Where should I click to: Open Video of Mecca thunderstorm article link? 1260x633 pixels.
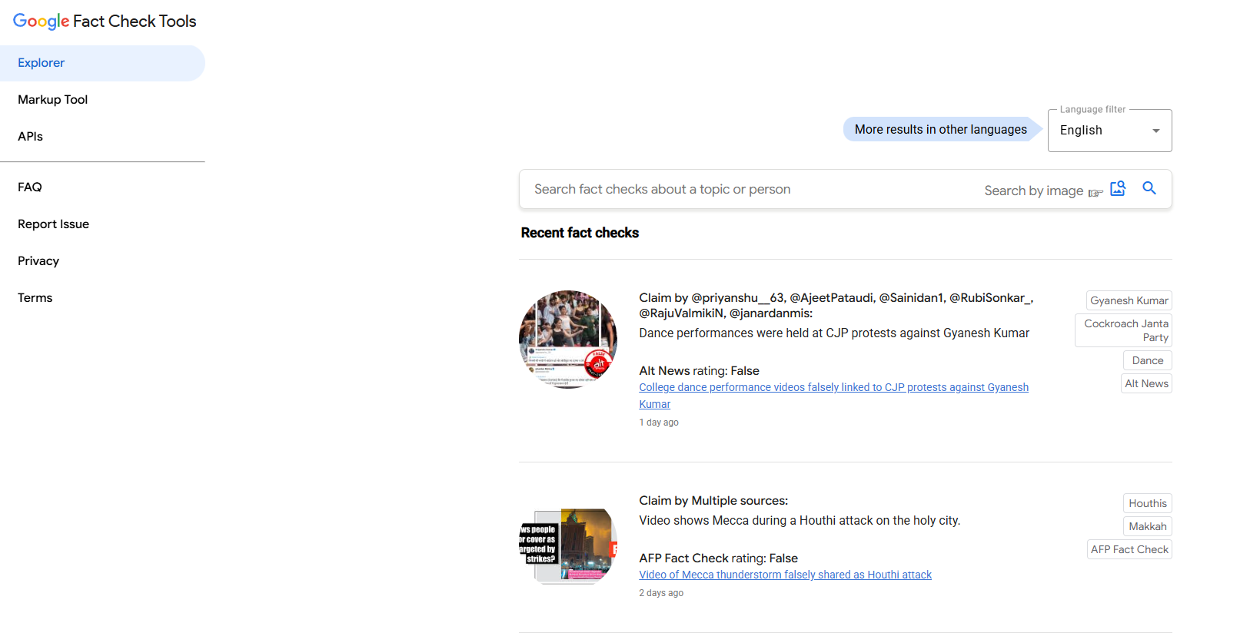point(785,575)
